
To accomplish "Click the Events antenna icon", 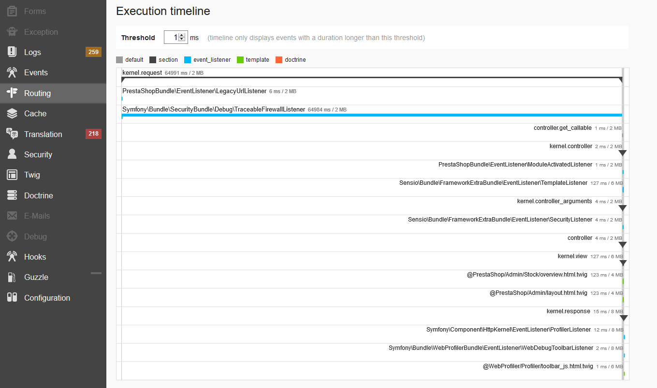I will (12, 72).
